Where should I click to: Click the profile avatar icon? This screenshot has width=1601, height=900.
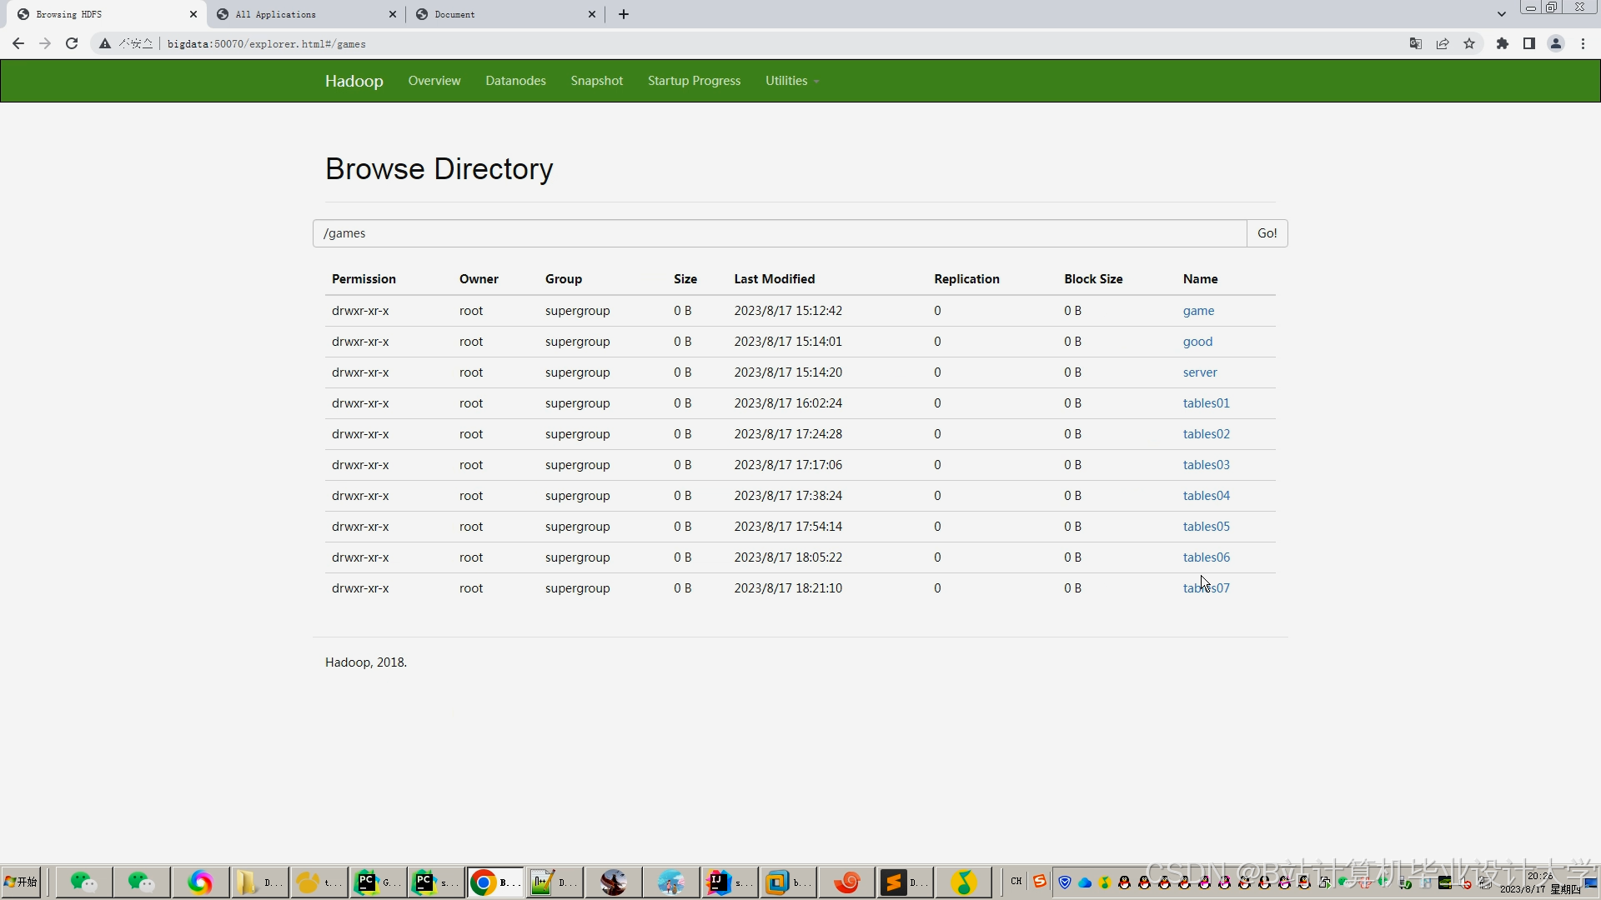pos(1556,44)
